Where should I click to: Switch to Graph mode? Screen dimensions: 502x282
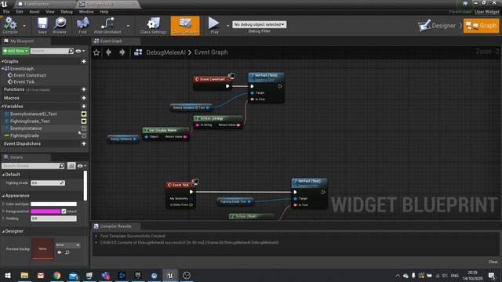pos(481,26)
